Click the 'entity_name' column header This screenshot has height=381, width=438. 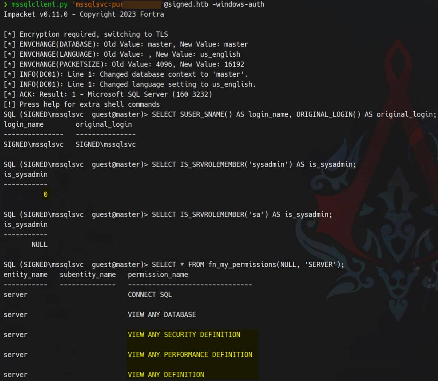pos(25,275)
